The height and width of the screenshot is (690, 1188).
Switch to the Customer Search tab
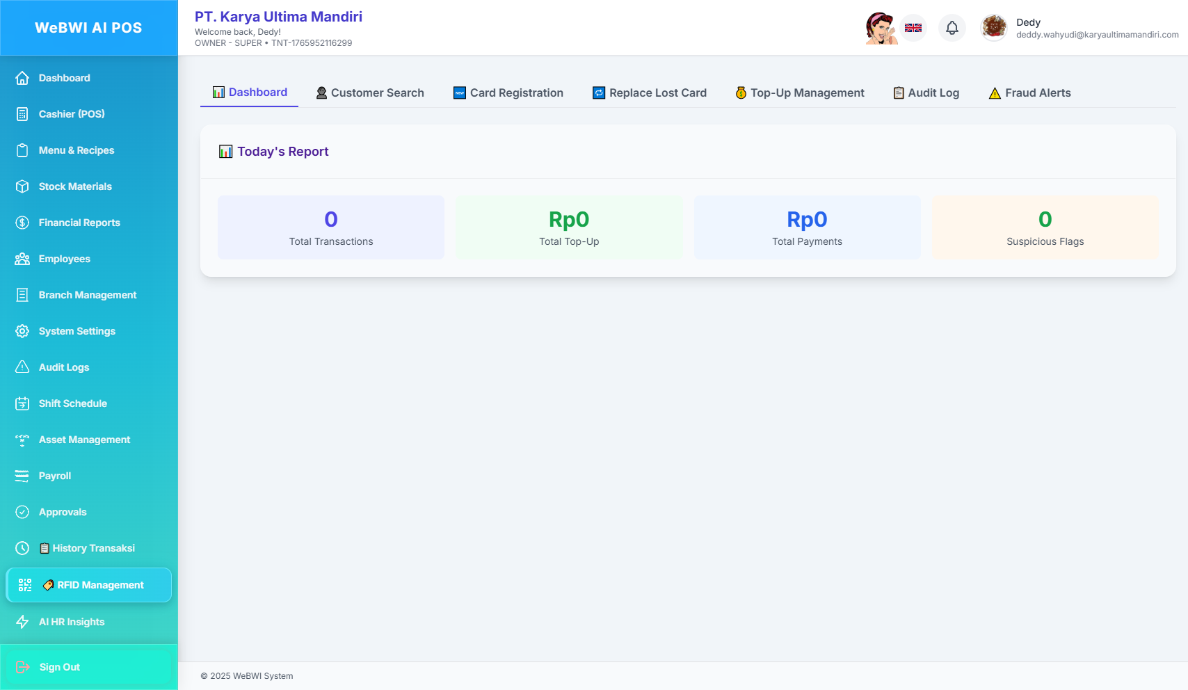click(x=370, y=93)
